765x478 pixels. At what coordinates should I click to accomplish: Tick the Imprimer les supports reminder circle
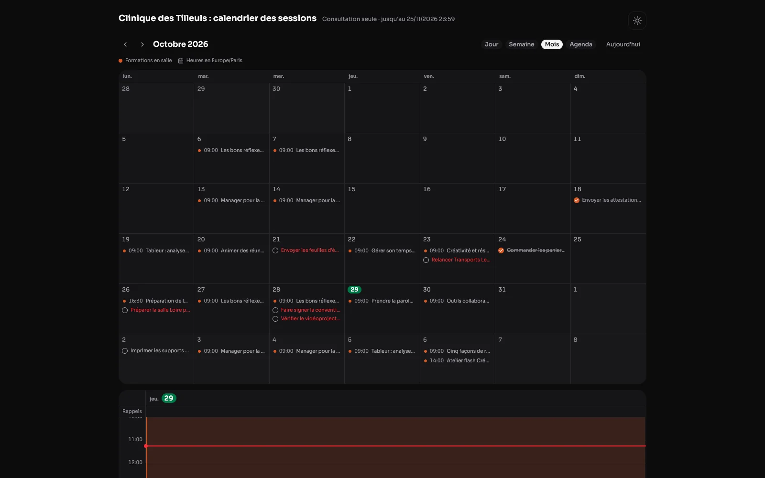pyautogui.click(x=125, y=351)
